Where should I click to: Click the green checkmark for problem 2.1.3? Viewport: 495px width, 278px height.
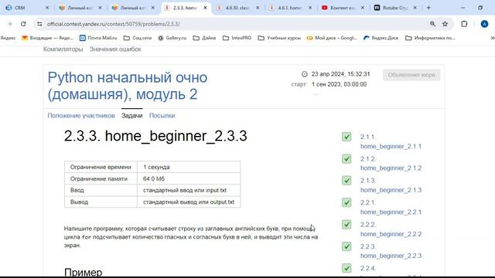point(346,181)
